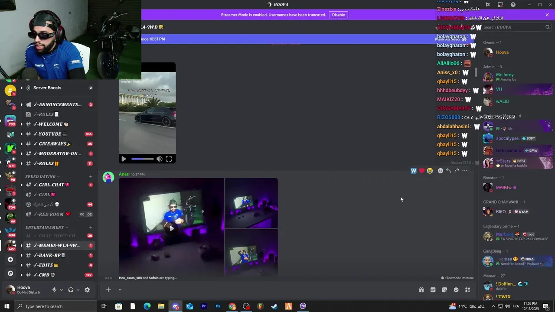Open the attachment plus button in the message bar

(108, 290)
